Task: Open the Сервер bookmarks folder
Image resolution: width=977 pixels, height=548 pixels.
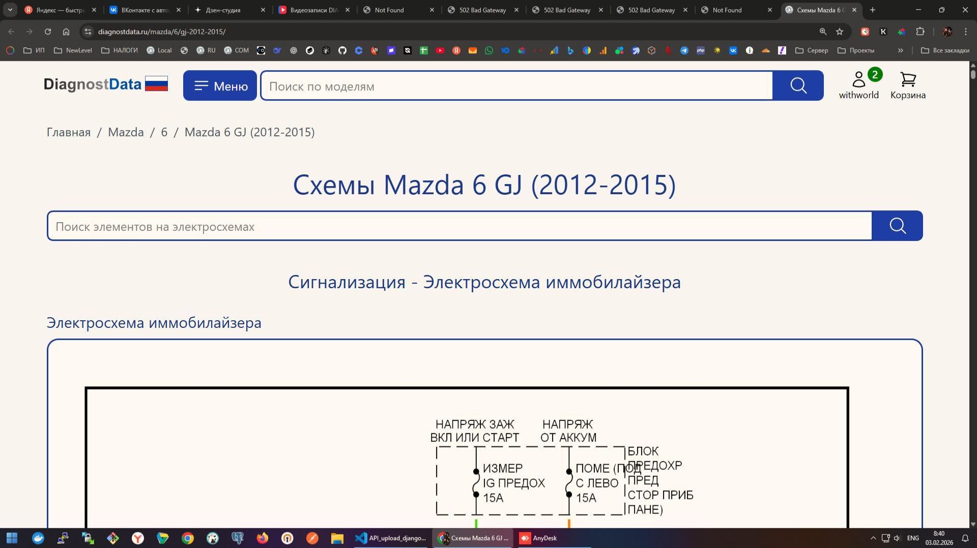Action: (812, 50)
